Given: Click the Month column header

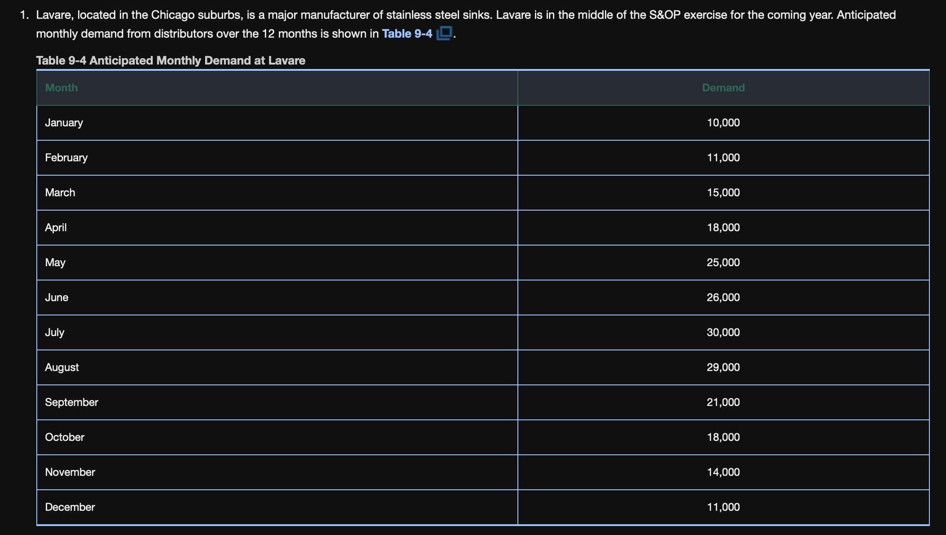Looking at the screenshot, I should (61, 88).
